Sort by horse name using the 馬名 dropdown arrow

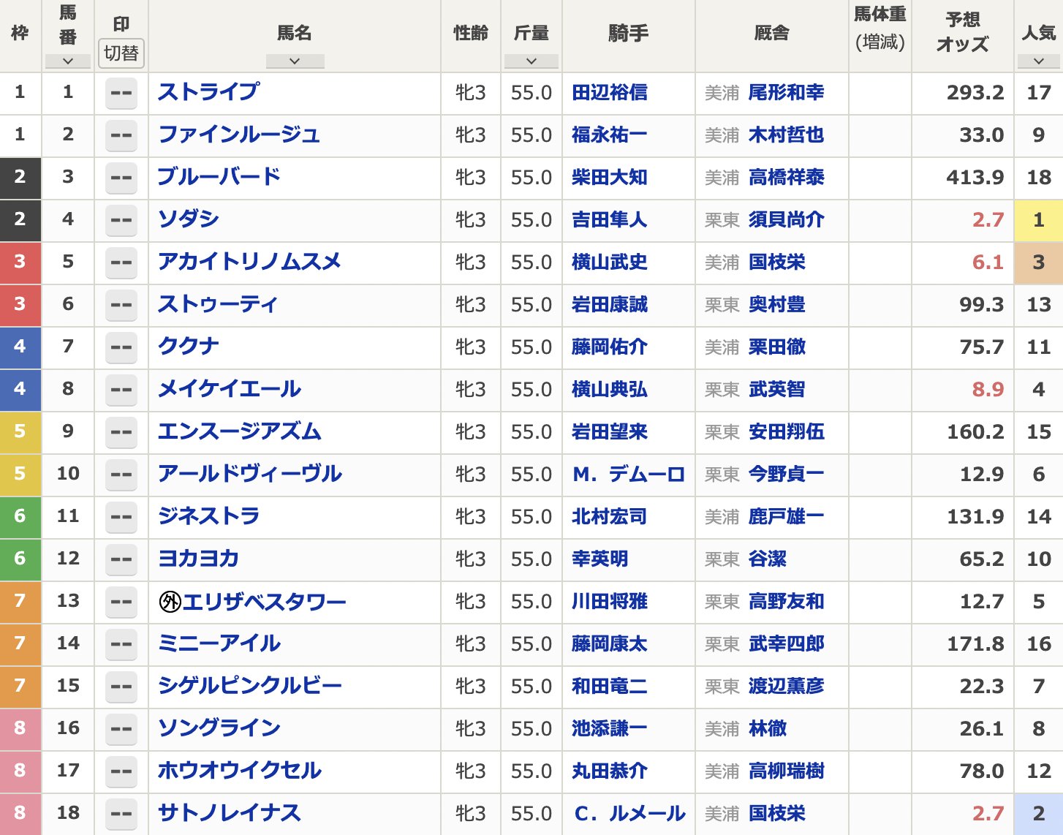coord(295,61)
